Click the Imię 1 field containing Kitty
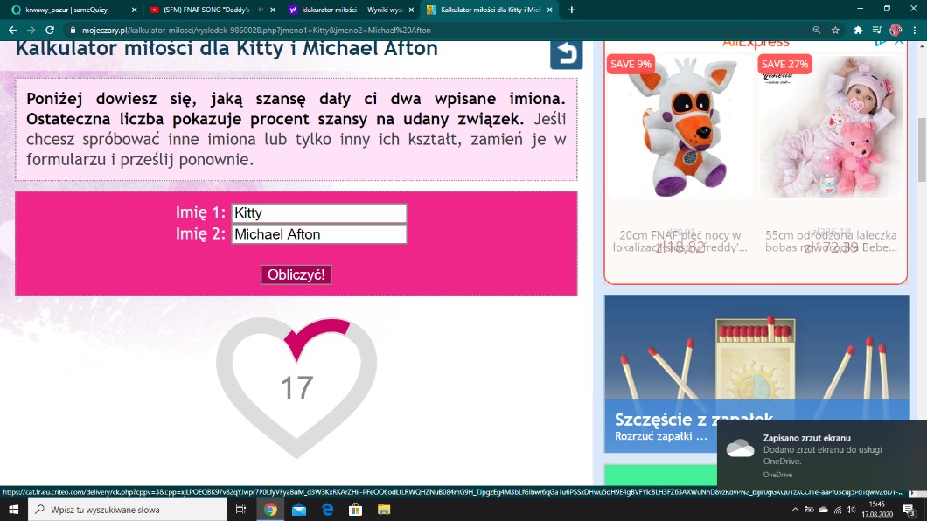Image resolution: width=927 pixels, height=521 pixels. pyautogui.click(x=318, y=212)
